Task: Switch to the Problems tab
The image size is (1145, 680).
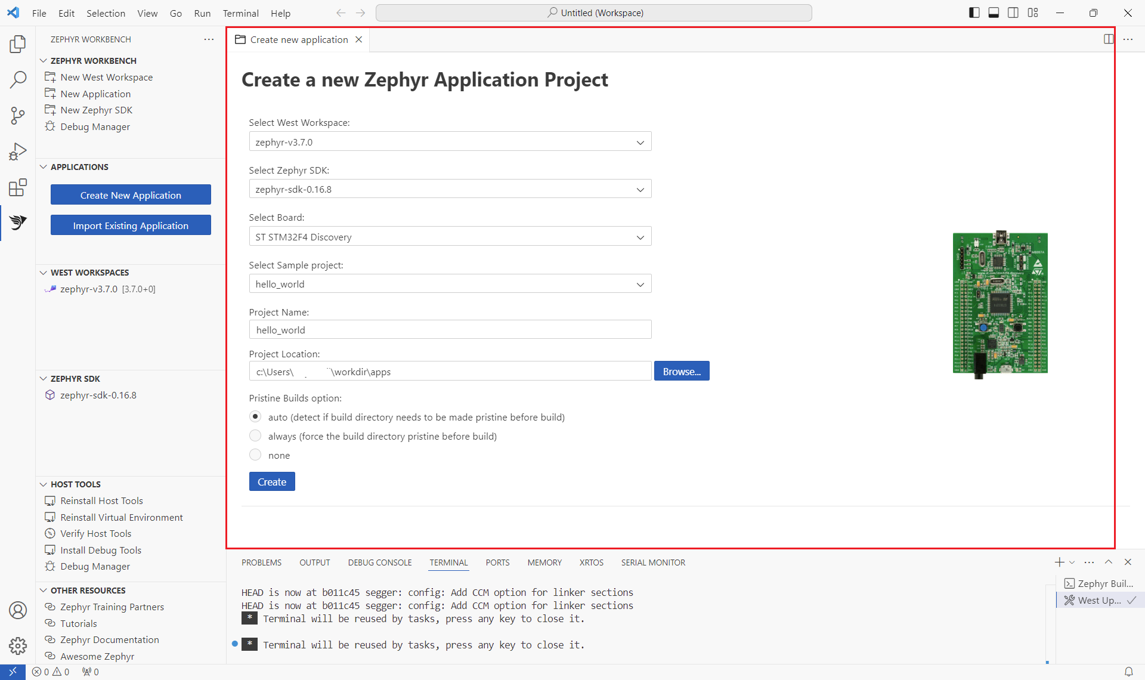Action: tap(261, 562)
